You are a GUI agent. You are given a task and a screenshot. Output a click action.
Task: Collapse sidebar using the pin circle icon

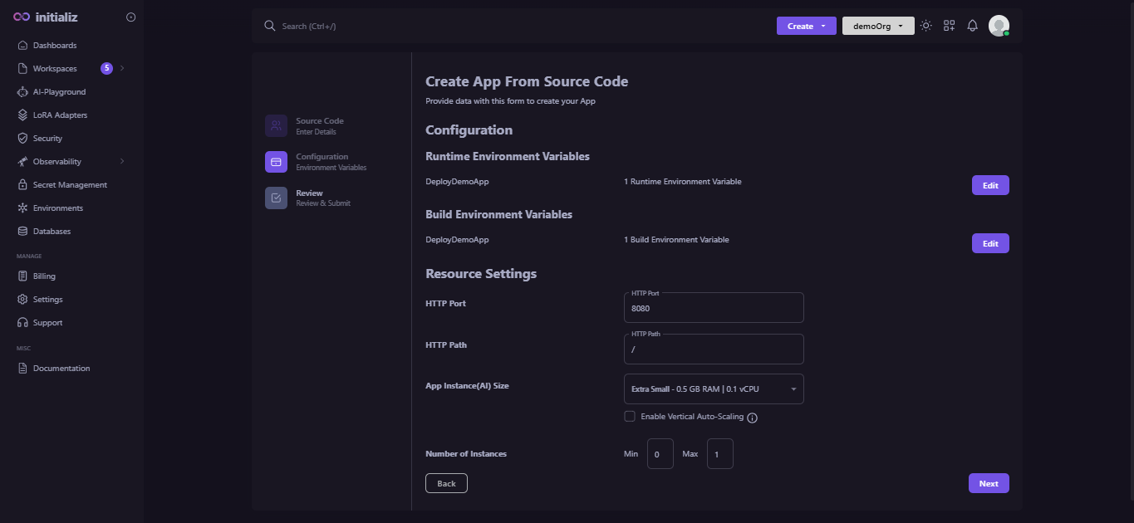131,17
